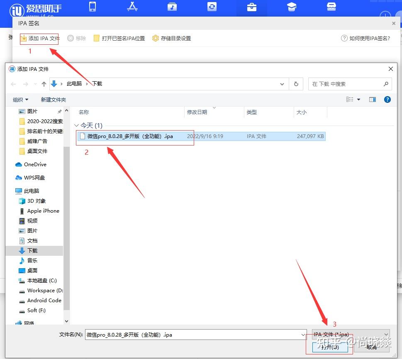Select 文档 in navigation pane
The width and height of the screenshot is (402, 359).
[x=28, y=241]
